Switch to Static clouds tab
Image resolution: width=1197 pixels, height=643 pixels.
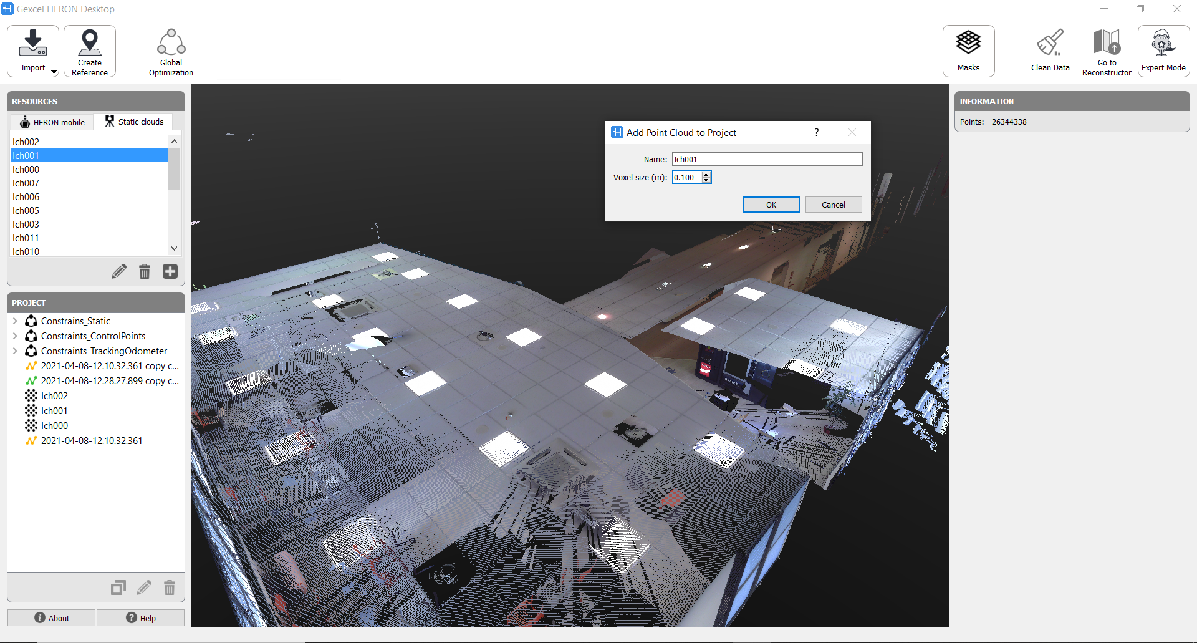(134, 122)
